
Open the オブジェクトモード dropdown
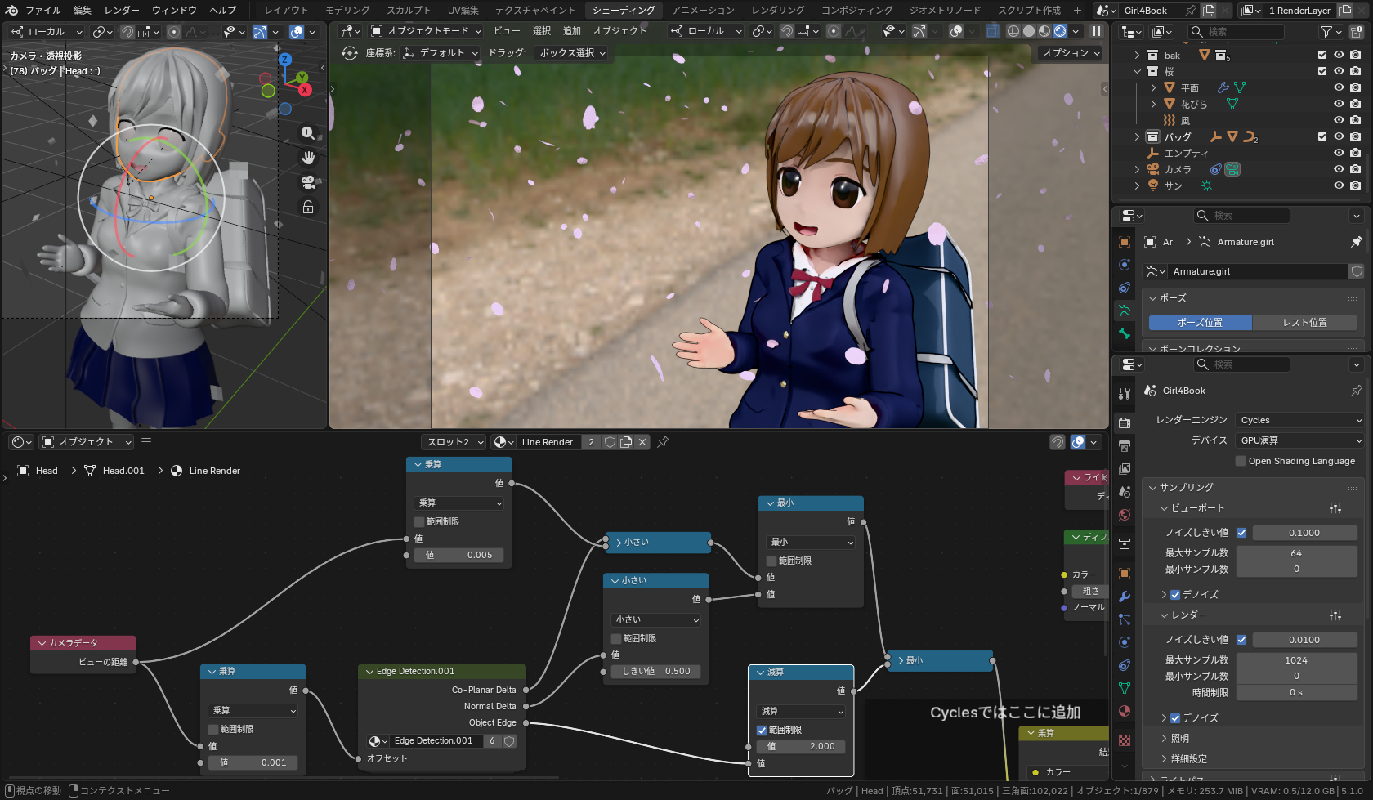pos(425,30)
